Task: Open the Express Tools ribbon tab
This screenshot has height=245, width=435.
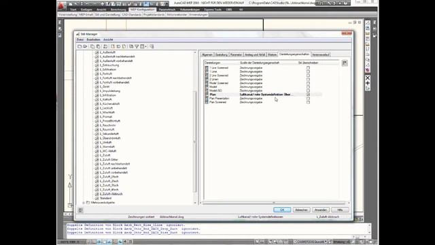Action: pos(213,10)
